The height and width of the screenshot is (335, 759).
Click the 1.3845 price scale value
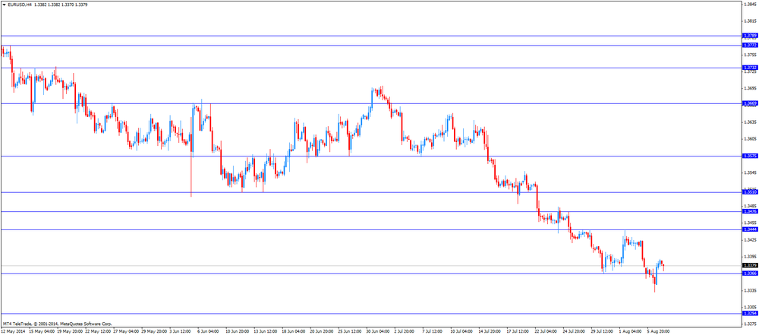[751, 5]
